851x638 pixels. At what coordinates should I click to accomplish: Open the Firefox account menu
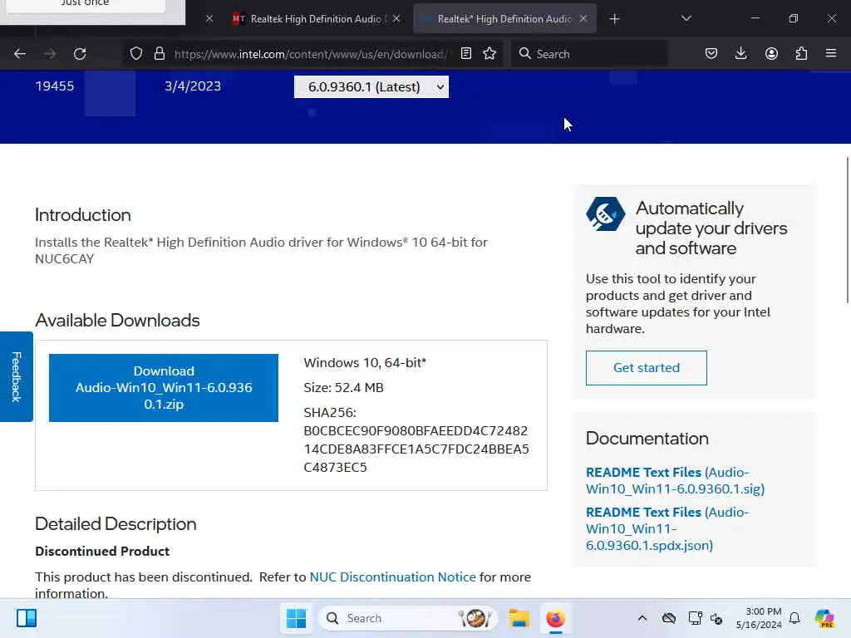click(x=771, y=54)
